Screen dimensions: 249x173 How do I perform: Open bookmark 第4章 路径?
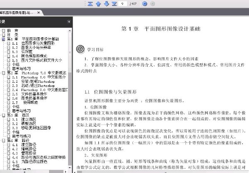[x=18, y=140]
